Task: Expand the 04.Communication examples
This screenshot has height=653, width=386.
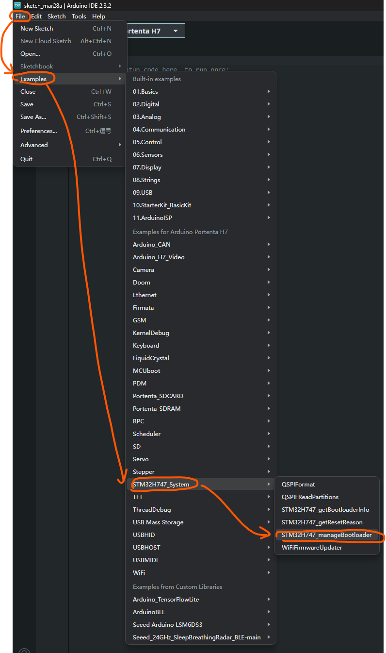Action: click(159, 130)
